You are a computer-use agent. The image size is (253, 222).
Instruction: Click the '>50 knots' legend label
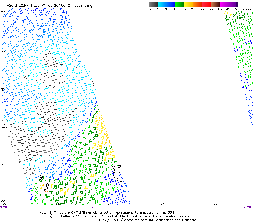pyautogui.click(x=243, y=9)
